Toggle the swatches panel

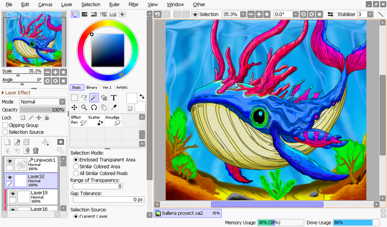[113, 14]
